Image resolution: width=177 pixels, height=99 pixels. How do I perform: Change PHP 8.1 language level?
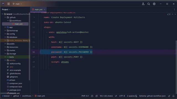pyautogui.click(x=85, y=96)
